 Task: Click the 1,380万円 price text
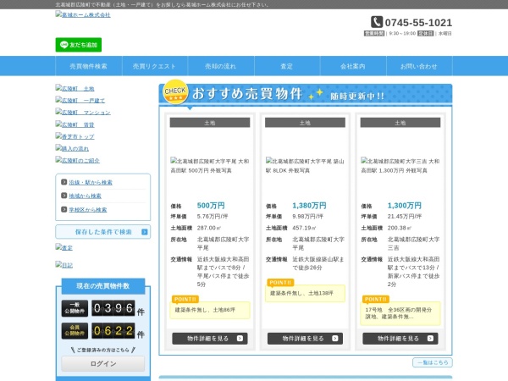pyautogui.click(x=309, y=206)
